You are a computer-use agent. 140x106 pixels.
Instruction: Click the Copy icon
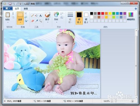tap(13, 17)
